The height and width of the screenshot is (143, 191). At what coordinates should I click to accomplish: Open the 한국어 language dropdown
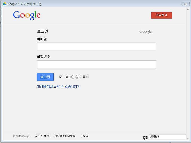pyautogui.click(x=167, y=137)
